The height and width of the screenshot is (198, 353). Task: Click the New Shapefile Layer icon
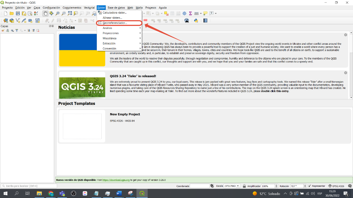18,20
